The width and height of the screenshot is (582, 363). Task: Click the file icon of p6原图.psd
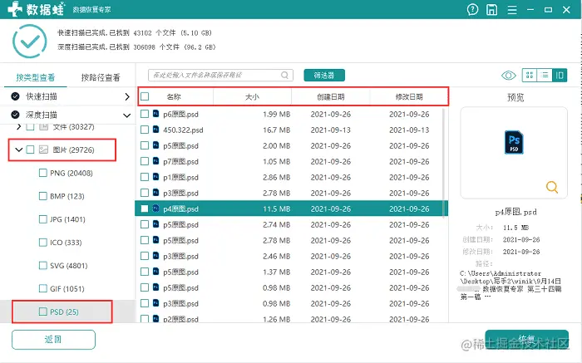[156, 114]
